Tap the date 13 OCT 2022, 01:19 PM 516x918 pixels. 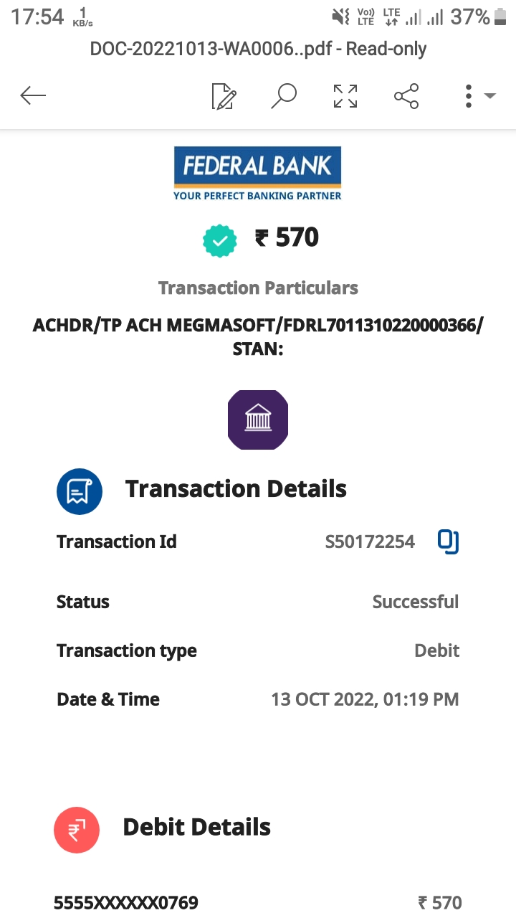tap(365, 699)
